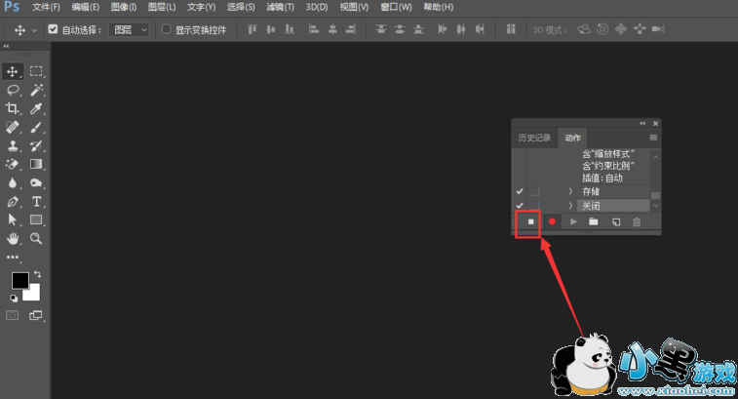
Task: Open the 编辑(E) menu
Action: [85, 7]
